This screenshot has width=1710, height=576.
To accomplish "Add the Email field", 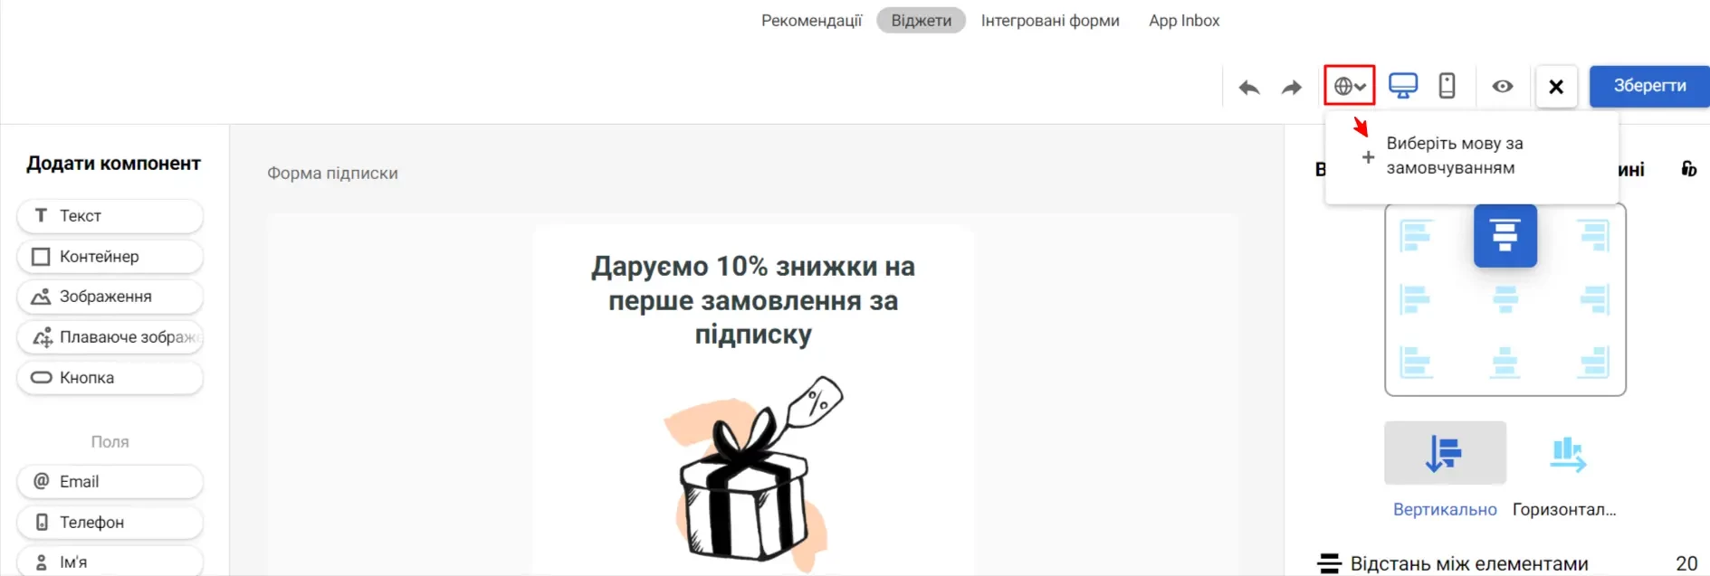I will click(110, 482).
